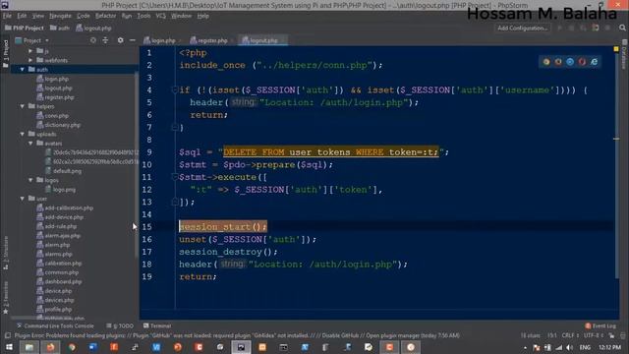Select add-device.php in the project tree
The width and height of the screenshot is (629, 354).
[64, 217]
